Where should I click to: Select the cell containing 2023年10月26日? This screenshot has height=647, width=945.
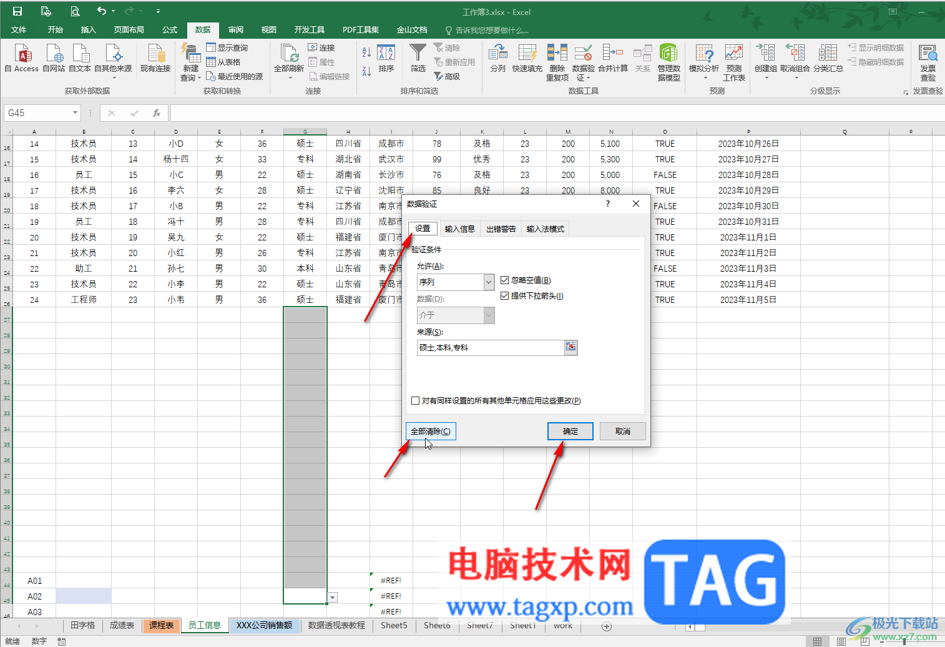click(x=748, y=144)
